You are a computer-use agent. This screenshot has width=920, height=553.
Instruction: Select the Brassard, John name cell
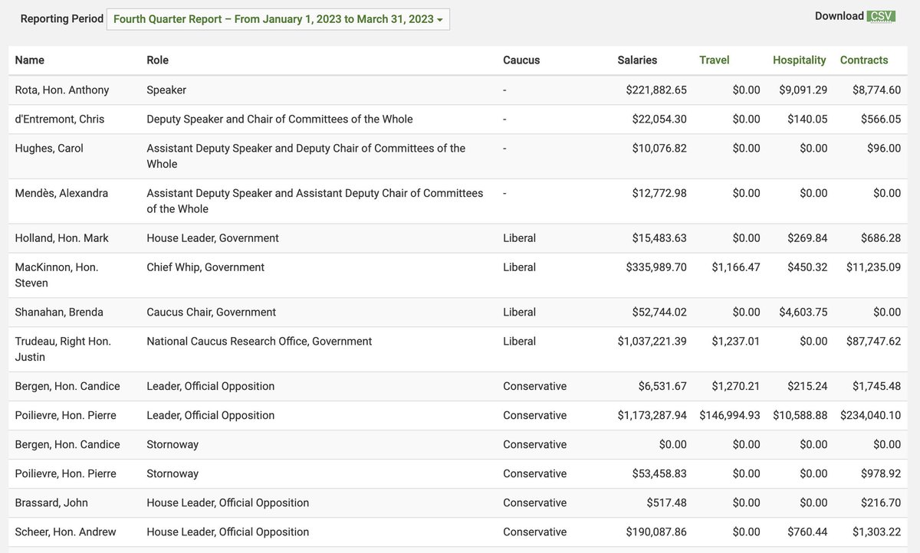tap(51, 503)
